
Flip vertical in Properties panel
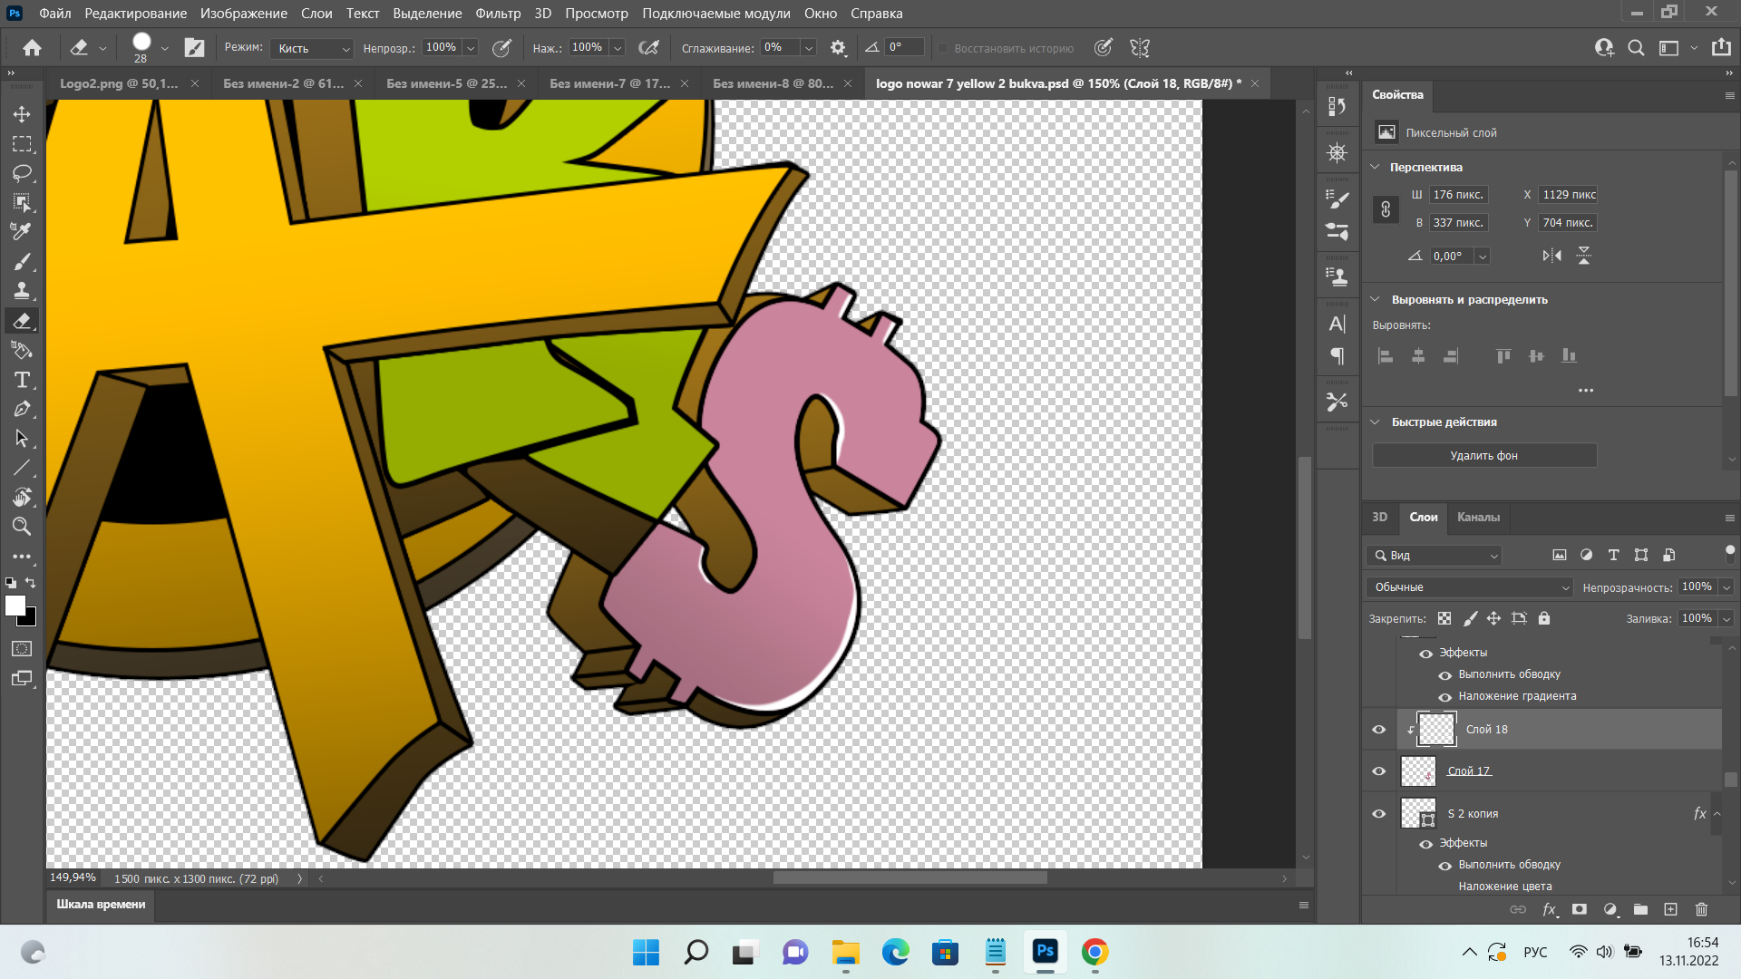click(x=1584, y=256)
